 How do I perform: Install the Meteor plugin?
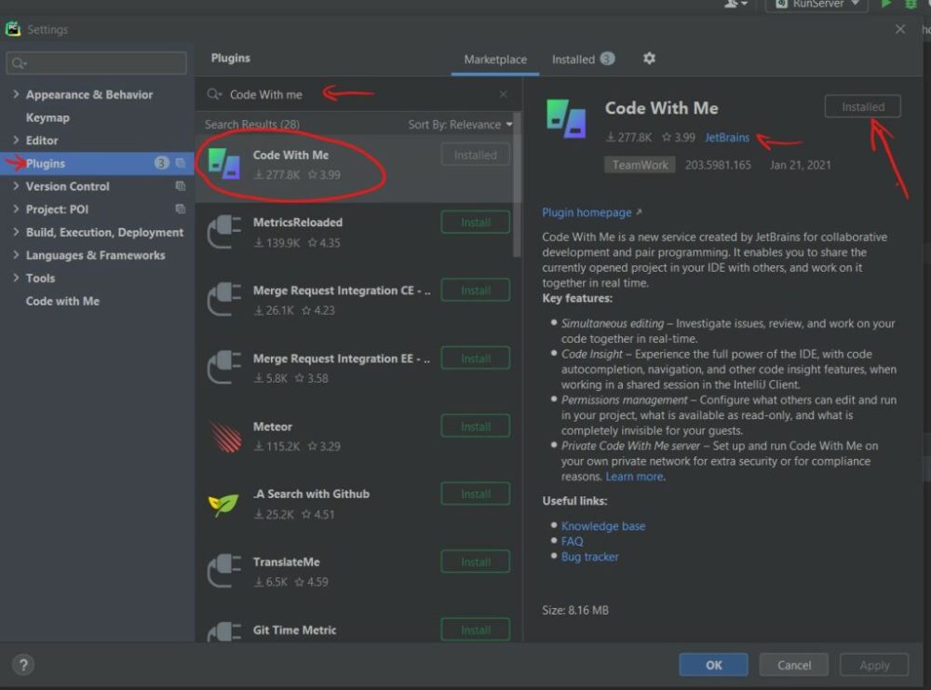[x=476, y=426]
